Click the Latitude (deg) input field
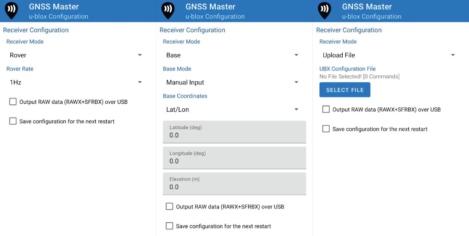The height and width of the screenshot is (236, 469). pyautogui.click(x=234, y=132)
